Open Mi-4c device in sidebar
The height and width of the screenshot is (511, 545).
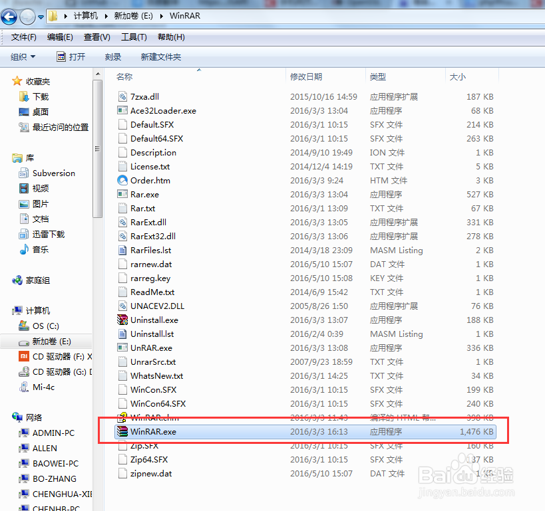point(37,387)
